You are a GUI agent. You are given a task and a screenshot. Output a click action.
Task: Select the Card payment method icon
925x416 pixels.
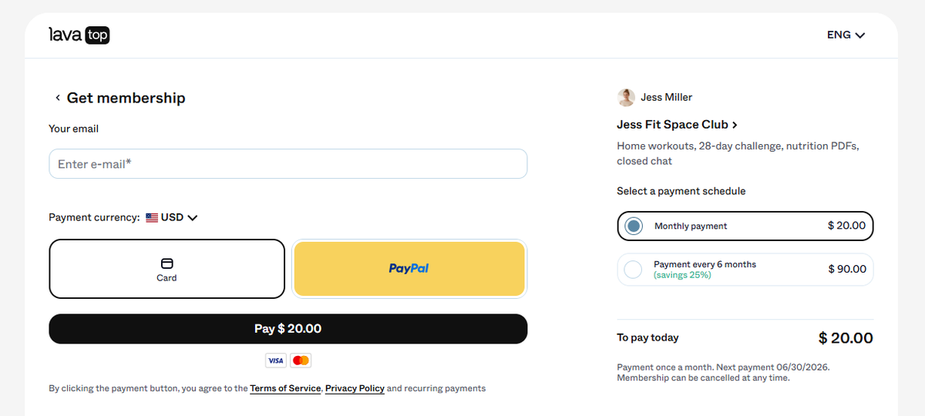click(x=167, y=263)
